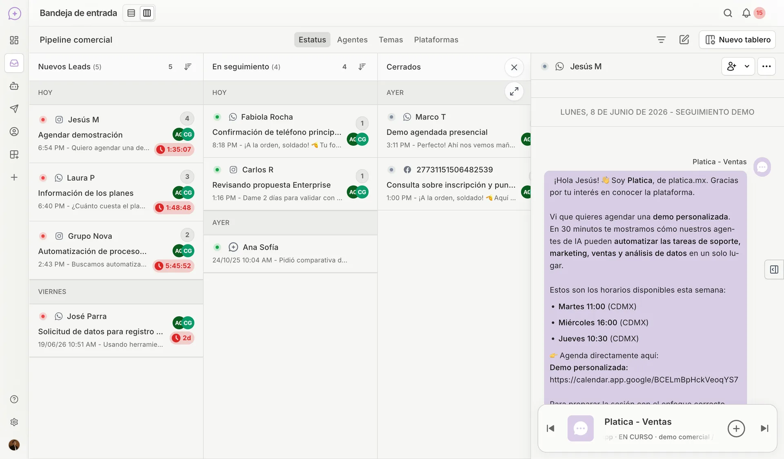
Task: Open the Laura P conversation card
Action: pos(116,192)
